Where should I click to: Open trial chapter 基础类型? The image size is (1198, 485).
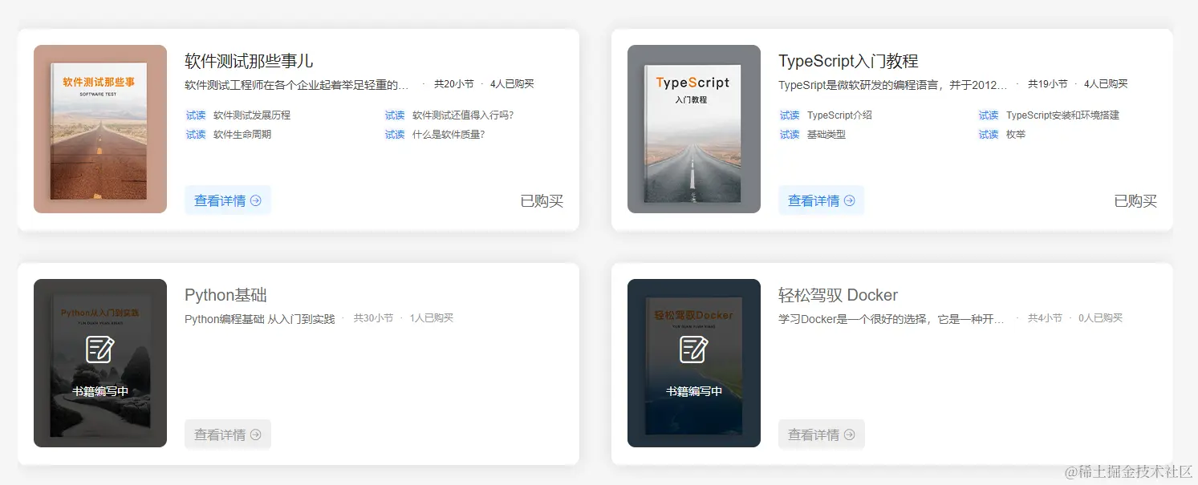click(x=826, y=135)
